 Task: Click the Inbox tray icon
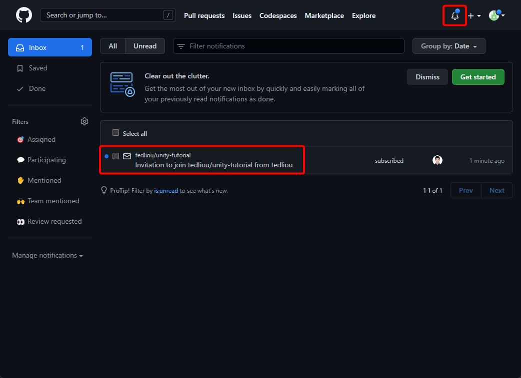click(x=20, y=48)
